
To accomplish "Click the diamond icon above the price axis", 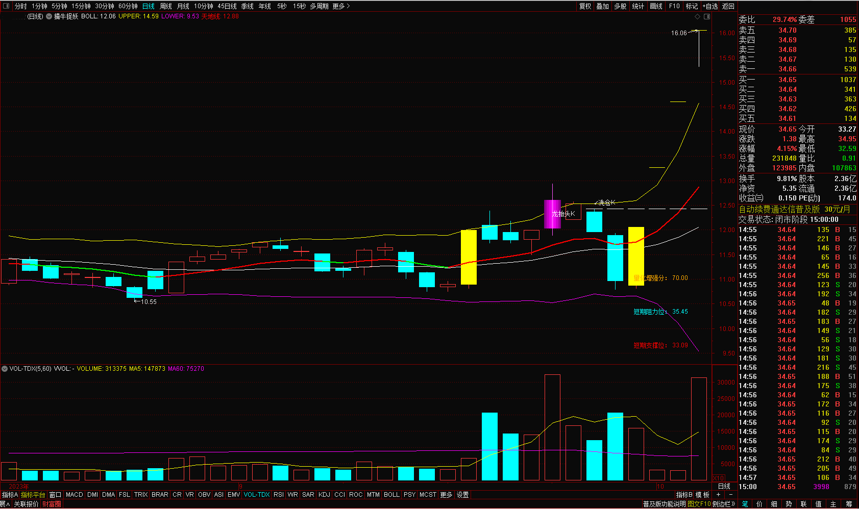I will click(x=698, y=17).
